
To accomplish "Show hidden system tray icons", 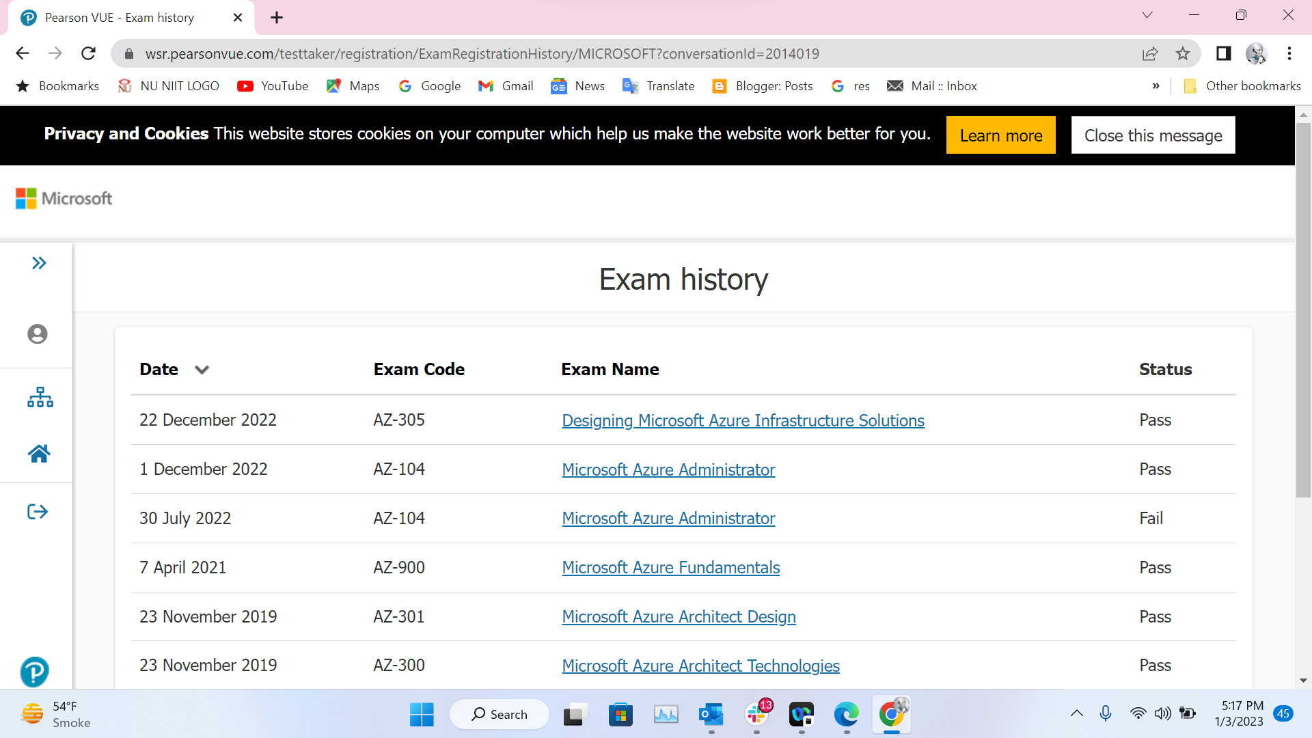I will [x=1078, y=713].
